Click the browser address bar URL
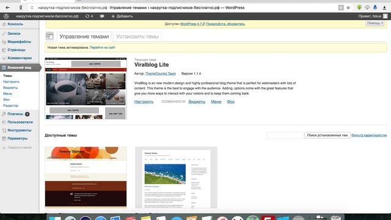391x220 pixels. [73, 8]
